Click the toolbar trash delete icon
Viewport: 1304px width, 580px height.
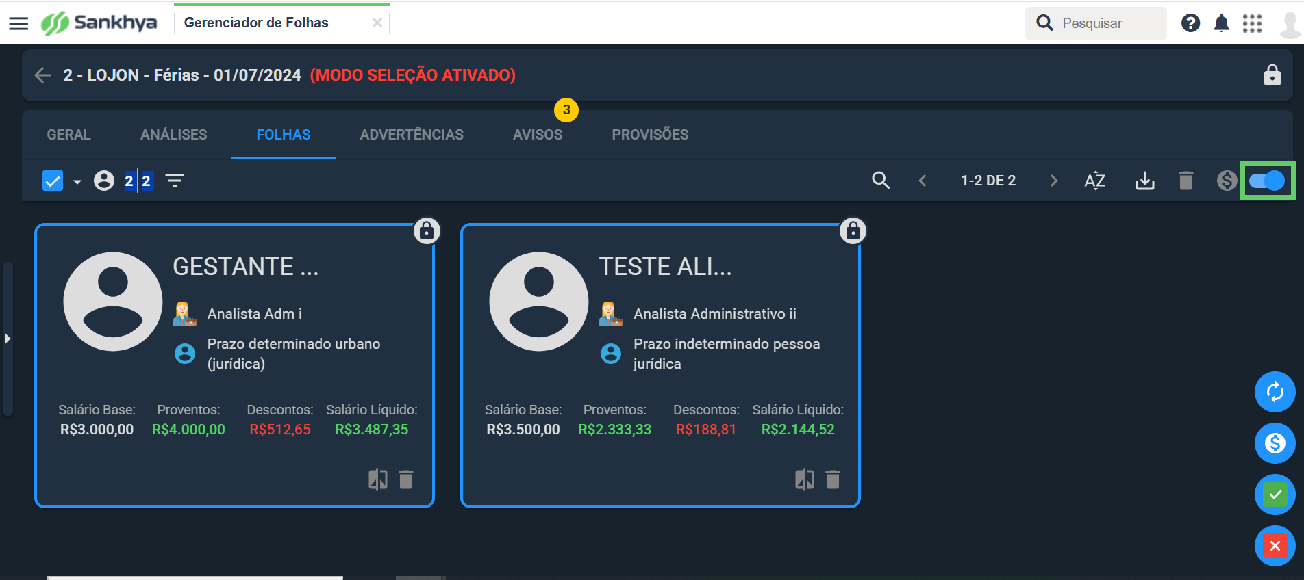1186,181
